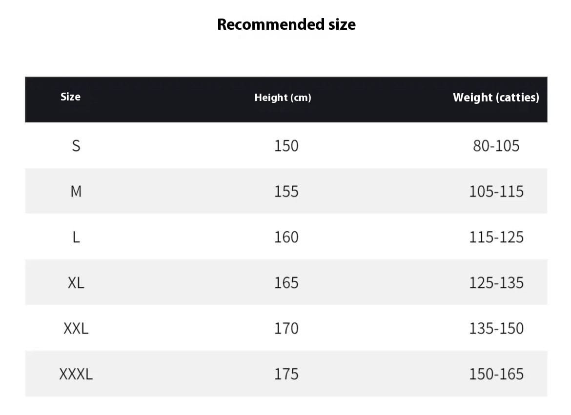Click the 115-125 weight range
The height and width of the screenshot is (415, 571).
coord(496,237)
